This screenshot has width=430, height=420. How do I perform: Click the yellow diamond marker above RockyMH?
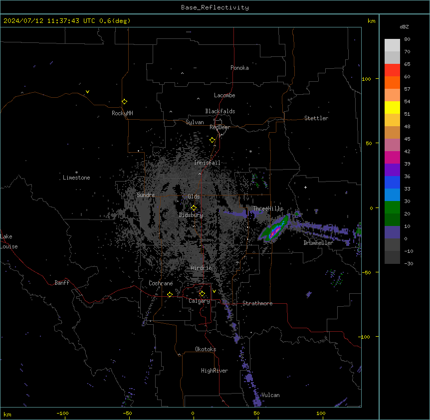(124, 101)
